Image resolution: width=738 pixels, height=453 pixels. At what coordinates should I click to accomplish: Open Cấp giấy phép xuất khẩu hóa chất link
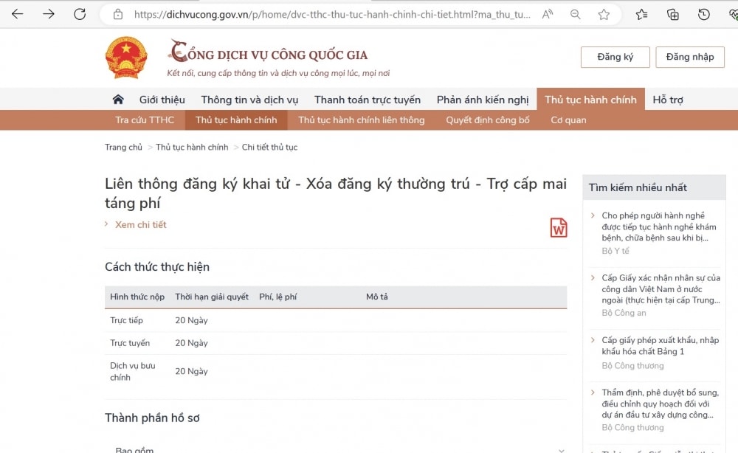pos(660,346)
